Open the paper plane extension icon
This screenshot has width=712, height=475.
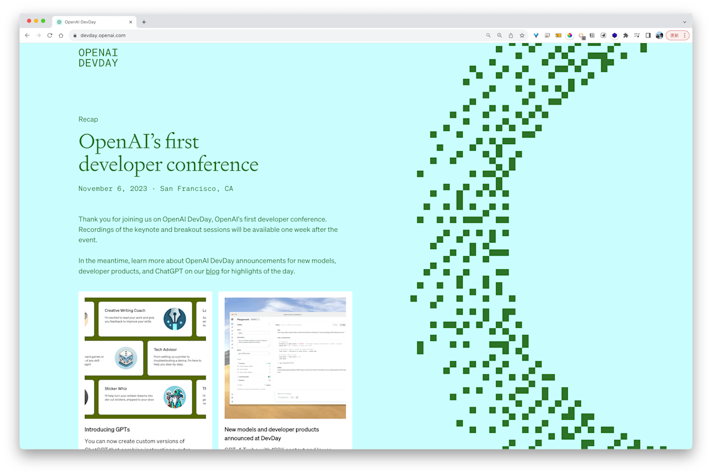click(603, 36)
